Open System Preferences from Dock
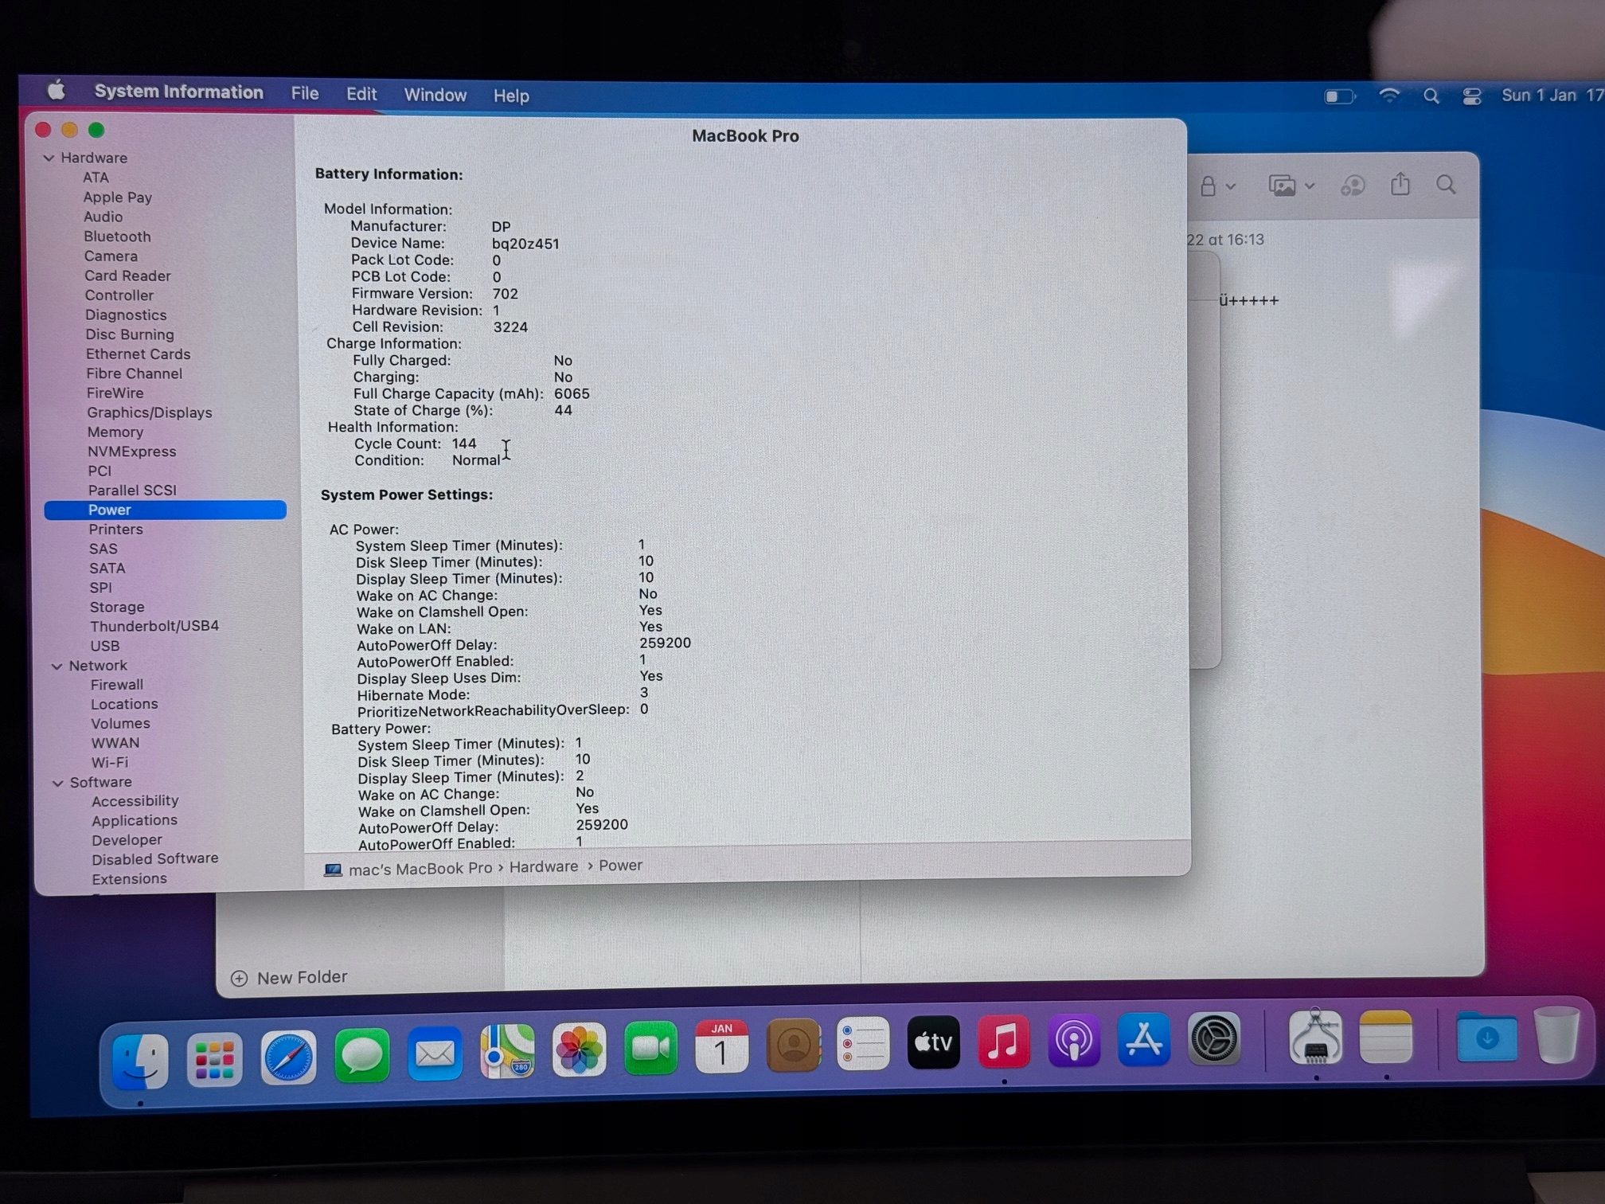1605x1204 pixels. pos(1213,1038)
